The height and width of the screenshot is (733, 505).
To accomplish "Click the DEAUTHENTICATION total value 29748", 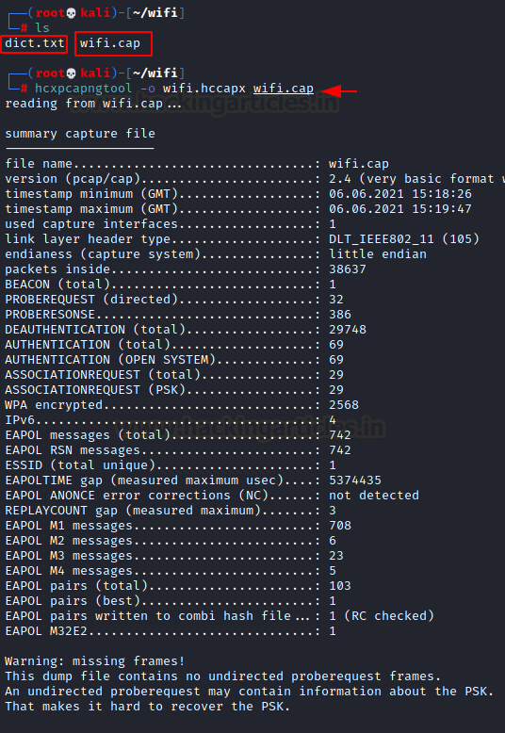I will coord(348,330).
